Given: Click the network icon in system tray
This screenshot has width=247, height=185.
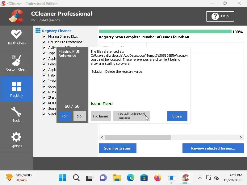Looking at the screenshot, I should click(209, 178).
